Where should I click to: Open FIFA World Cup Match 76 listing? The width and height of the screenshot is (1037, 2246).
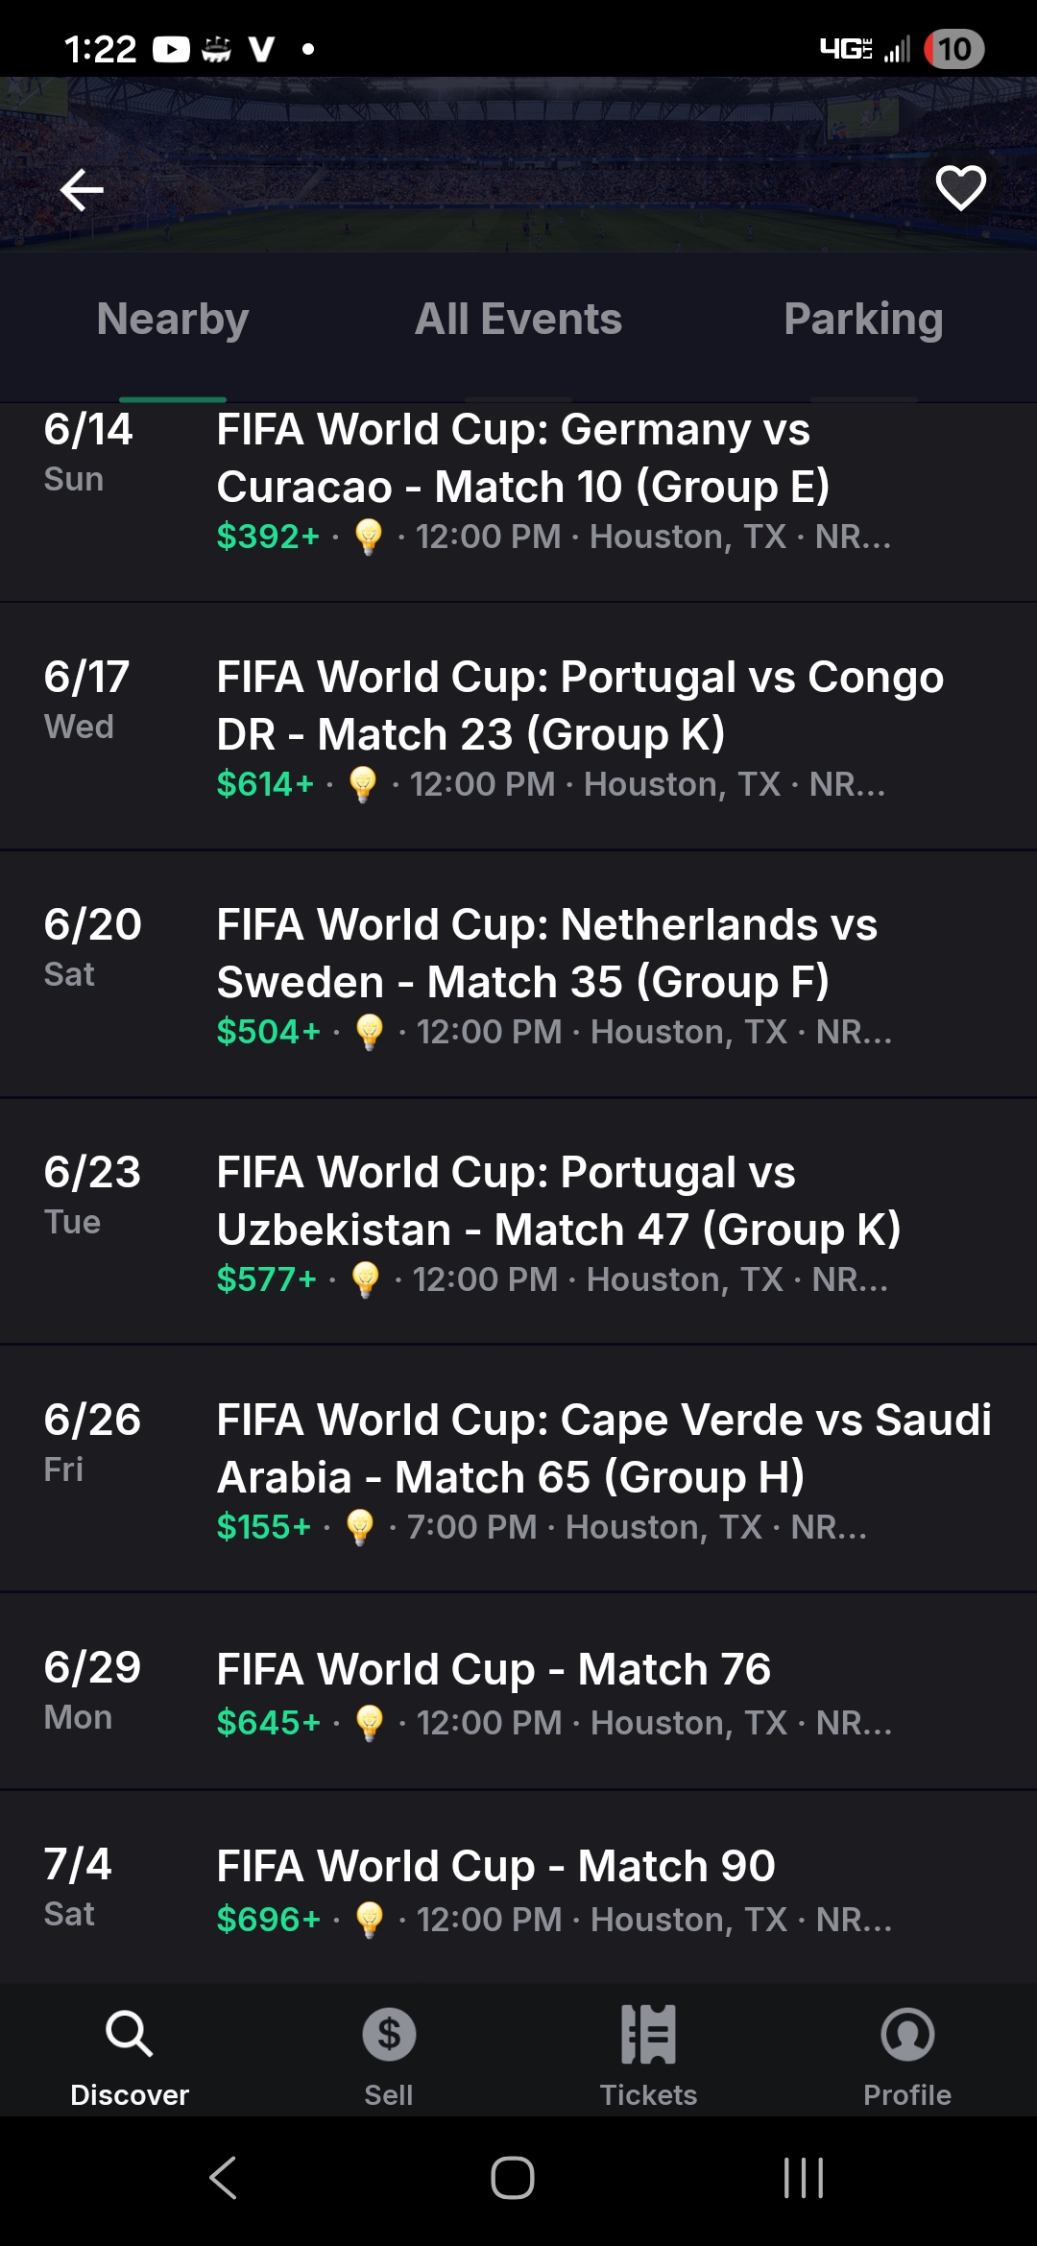click(494, 1669)
